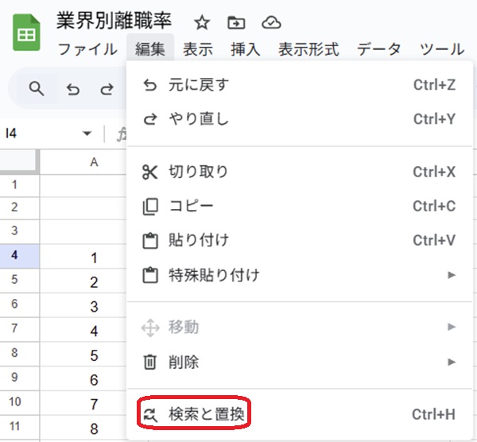Viewport: 477px width, 442px height.
Task: Check the cloud save status icon
Action: tap(271, 23)
